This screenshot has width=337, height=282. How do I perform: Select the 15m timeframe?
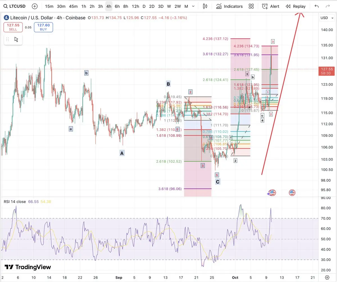pos(49,6)
